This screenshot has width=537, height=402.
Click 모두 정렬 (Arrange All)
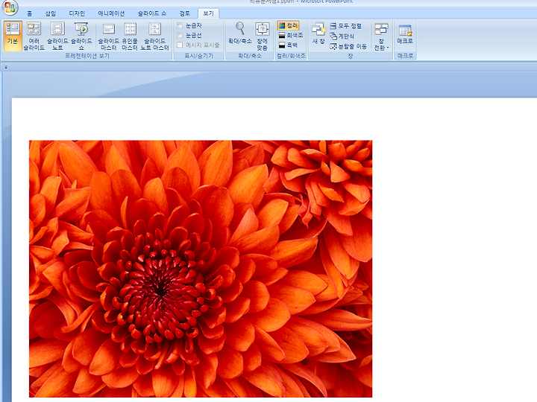point(345,25)
